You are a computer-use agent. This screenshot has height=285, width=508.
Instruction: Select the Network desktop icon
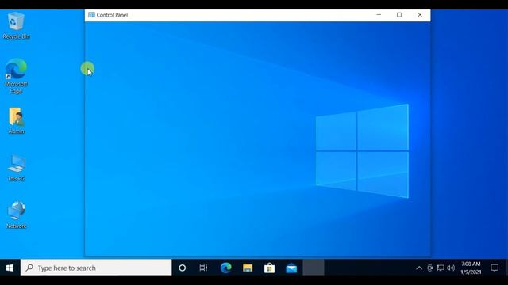click(x=16, y=215)
